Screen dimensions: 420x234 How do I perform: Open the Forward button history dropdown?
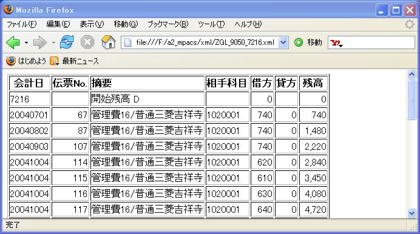(53, 42)
